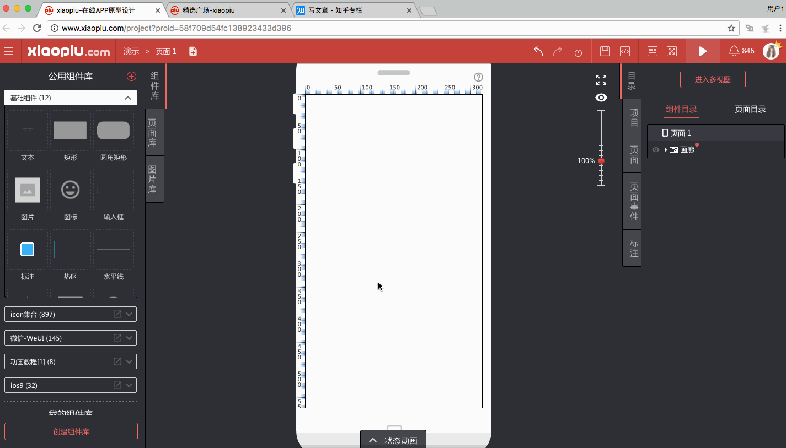786x448 pixels.
Task: Toggle fullscreen canvas icon
Action: pos(601,80)
